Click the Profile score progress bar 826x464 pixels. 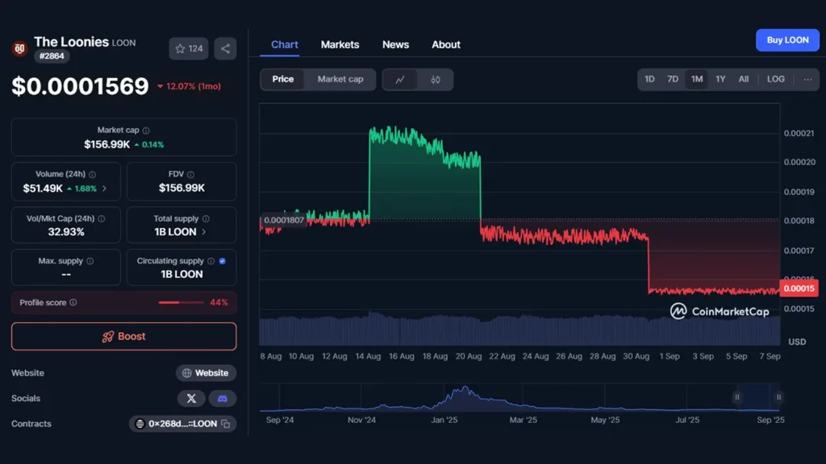point(181,303)
